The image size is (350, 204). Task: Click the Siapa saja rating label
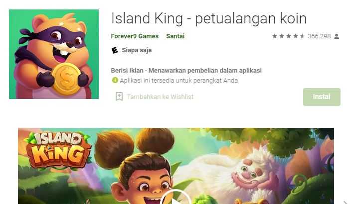[137, 50]
